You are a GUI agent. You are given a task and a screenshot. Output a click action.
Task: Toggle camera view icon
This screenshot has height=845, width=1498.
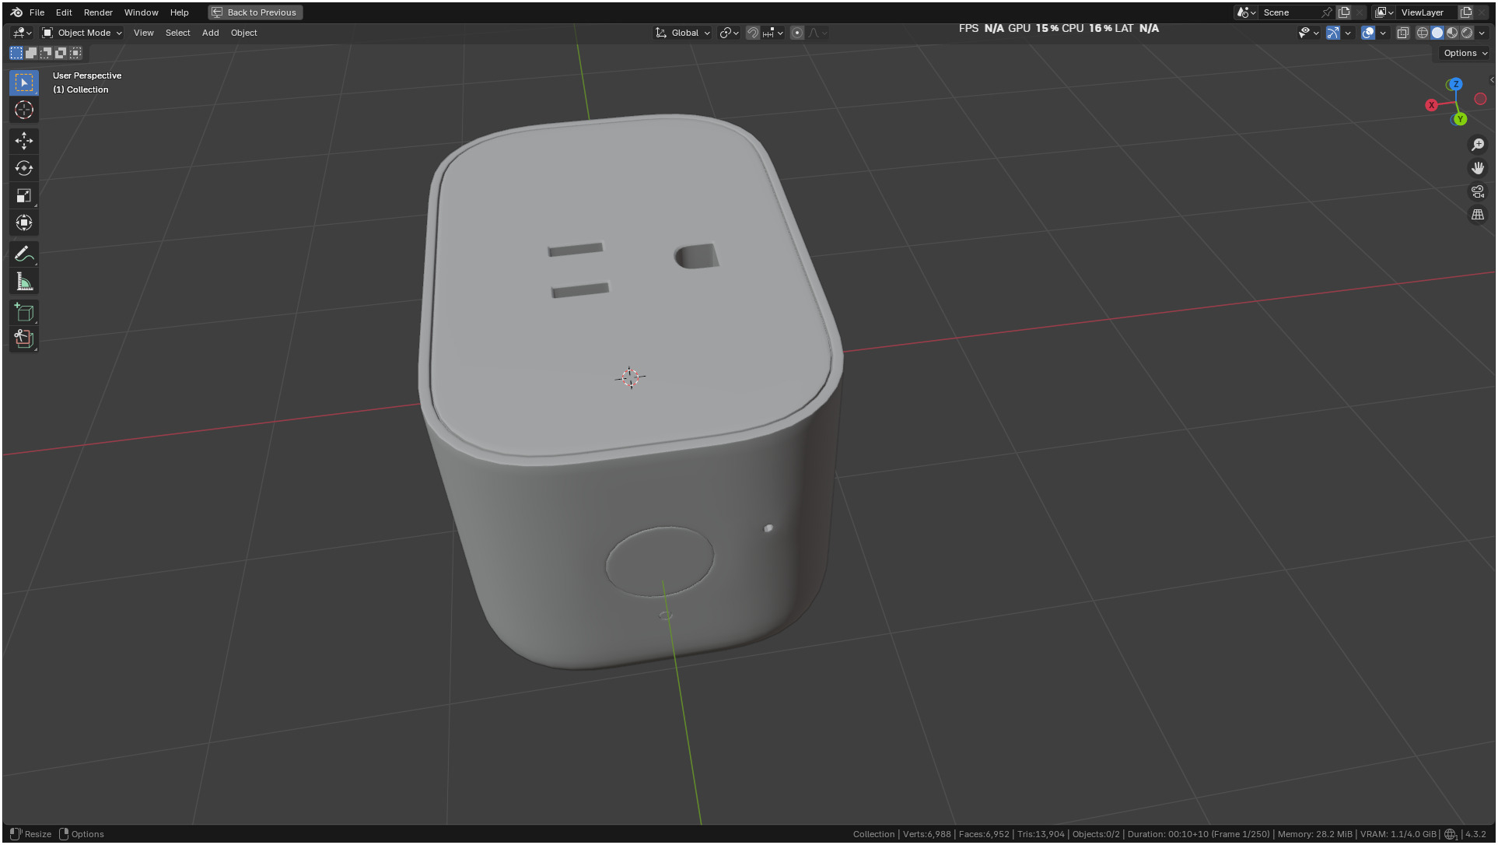(1478, 191)
